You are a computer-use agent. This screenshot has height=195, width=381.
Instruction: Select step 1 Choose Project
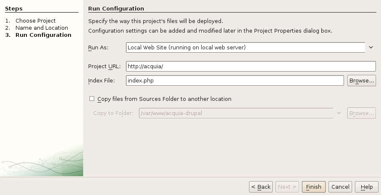(35, 21)
